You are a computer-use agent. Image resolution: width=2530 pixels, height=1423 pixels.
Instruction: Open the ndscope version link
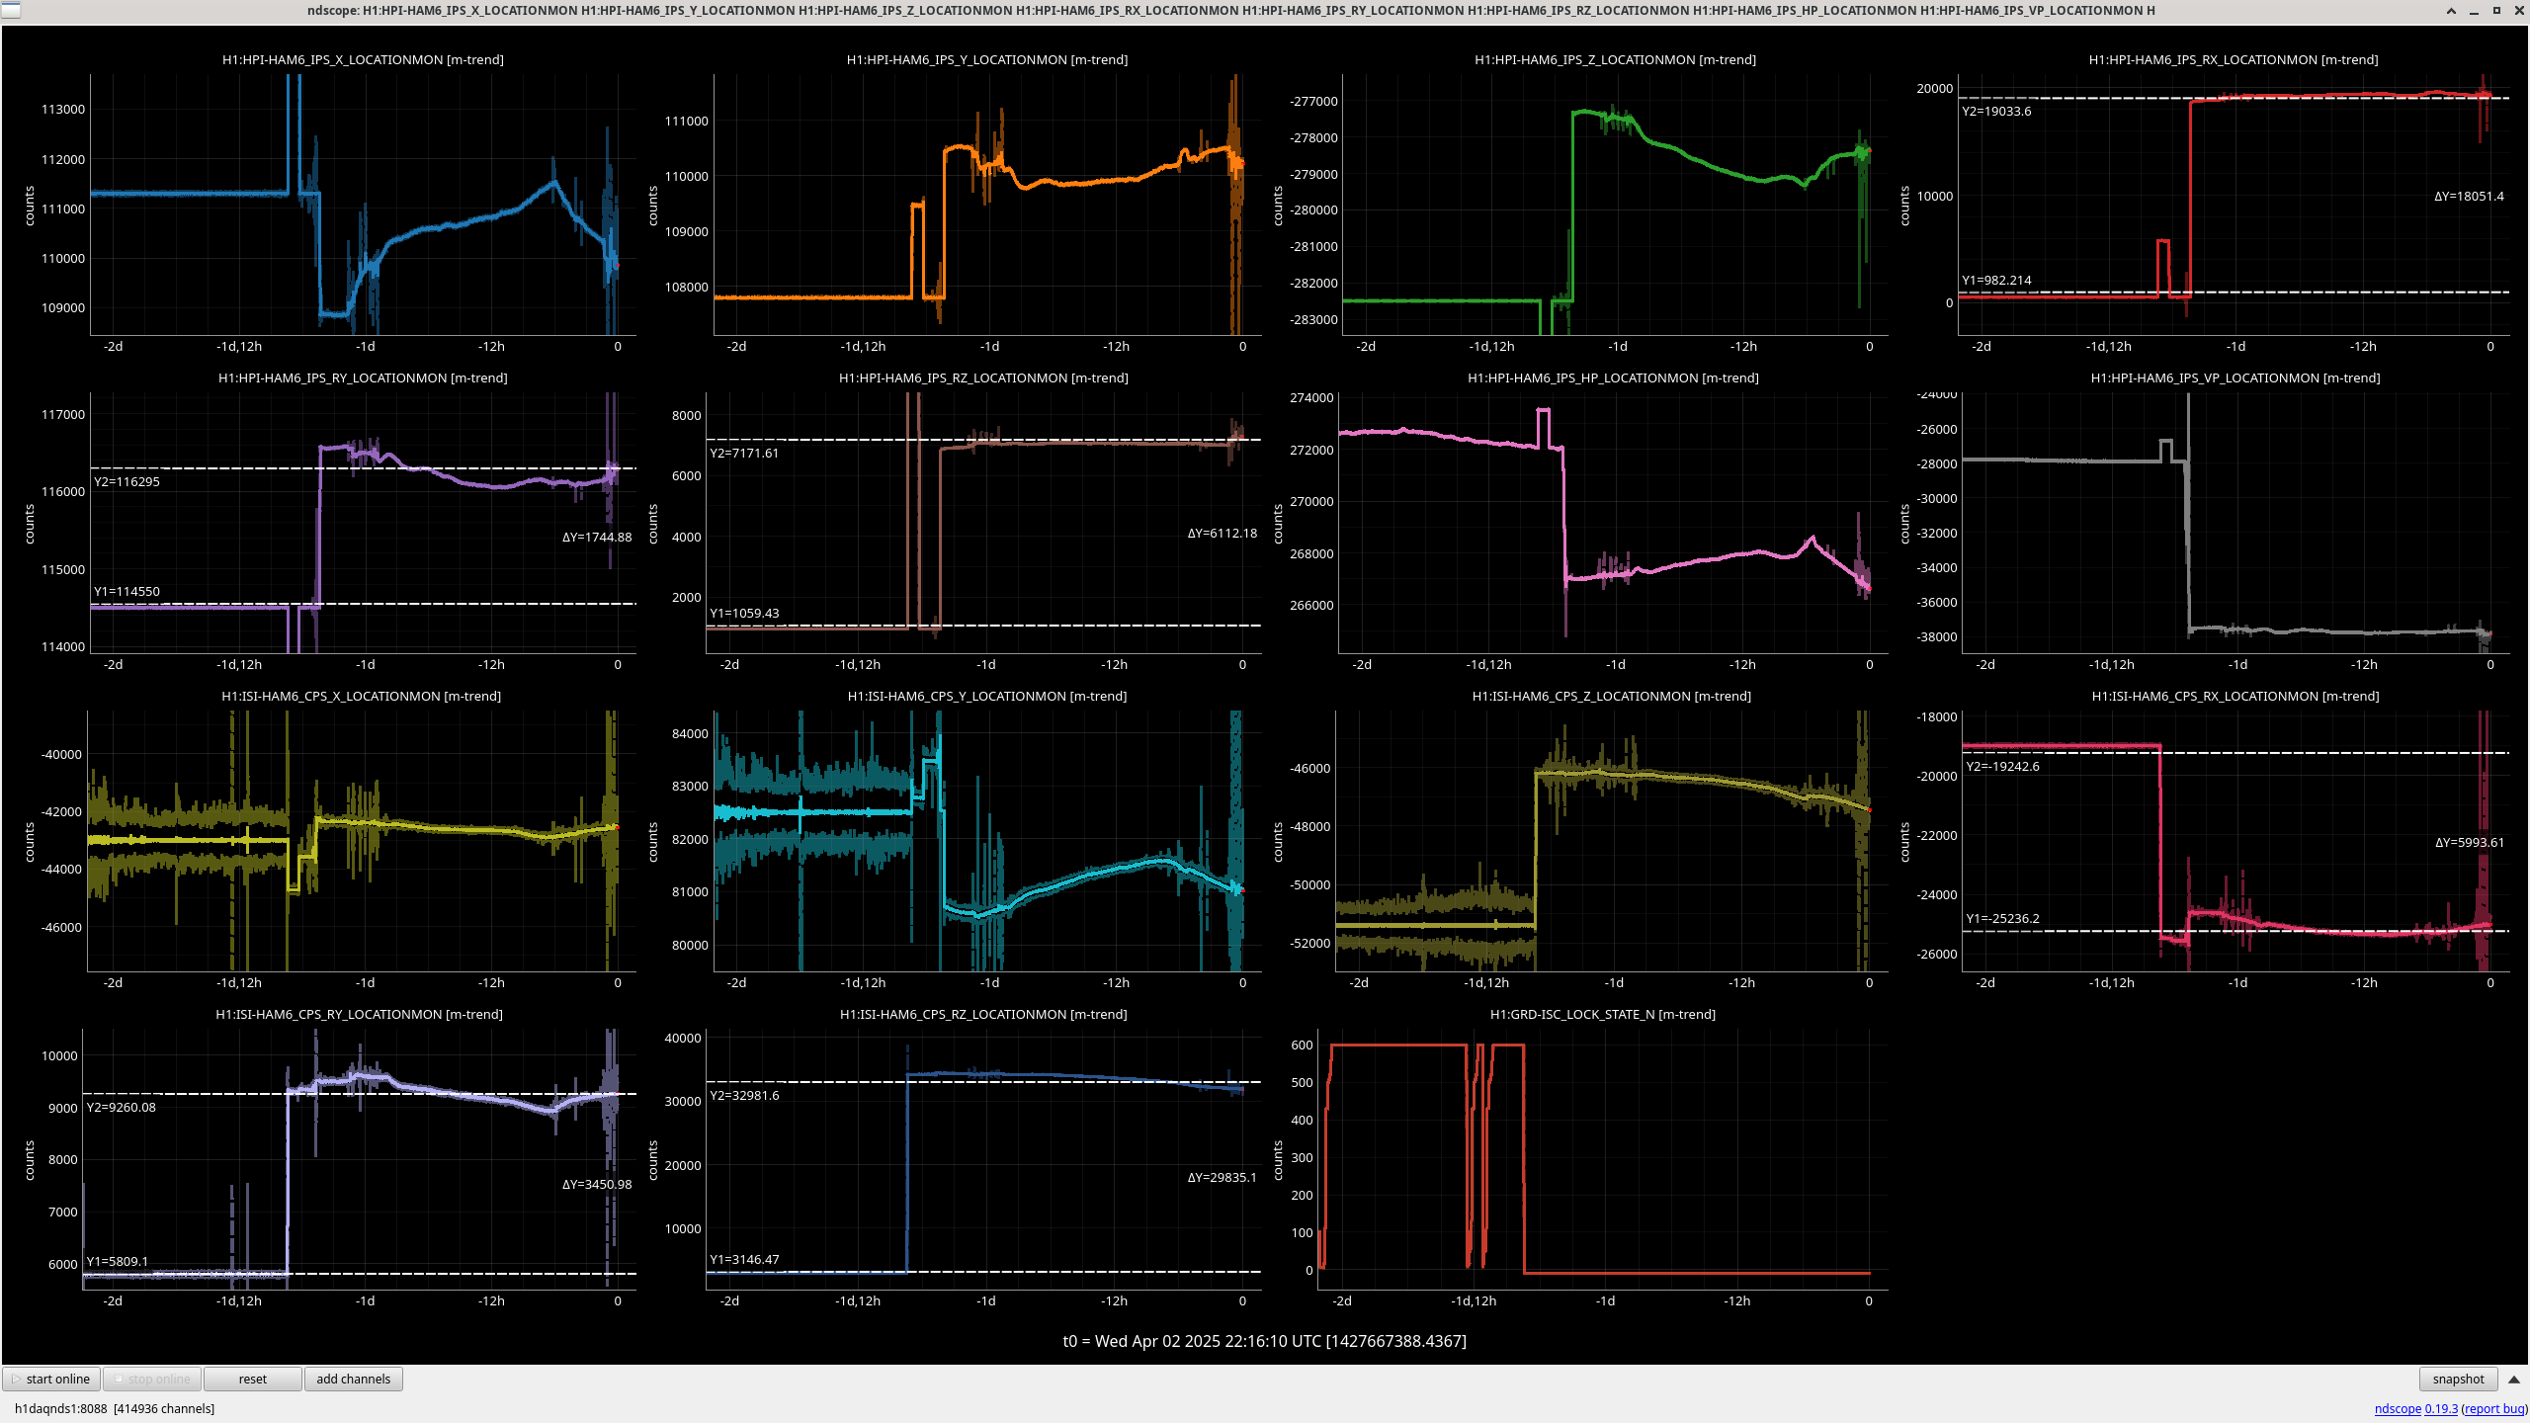pyautogui.click(x=2415, y=1408)
